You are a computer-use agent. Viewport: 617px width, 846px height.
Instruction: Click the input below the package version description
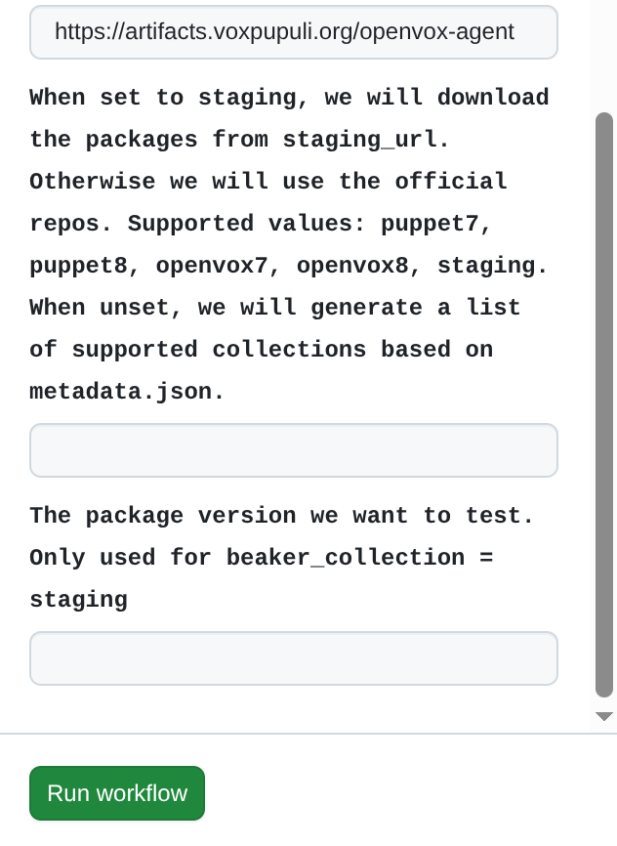coord(293,657)
